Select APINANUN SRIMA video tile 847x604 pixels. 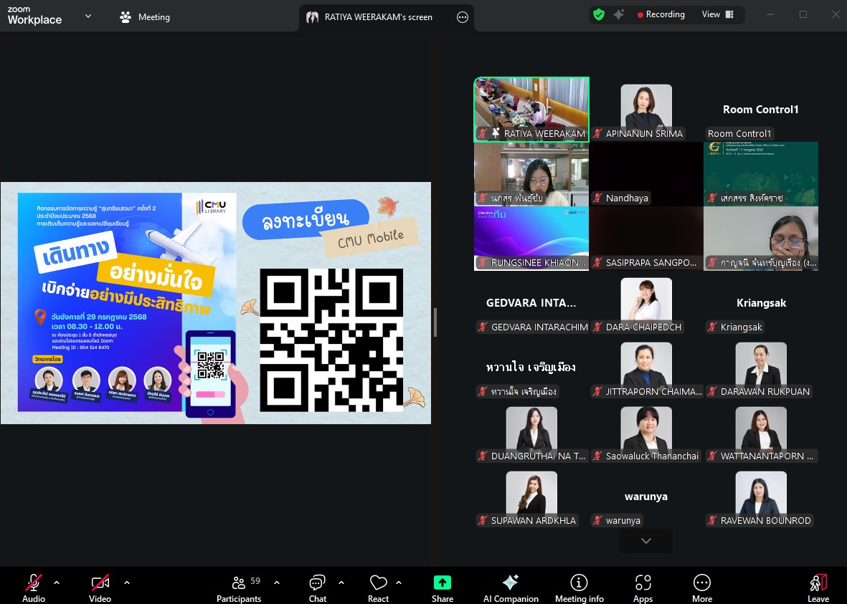pos(646,110)
